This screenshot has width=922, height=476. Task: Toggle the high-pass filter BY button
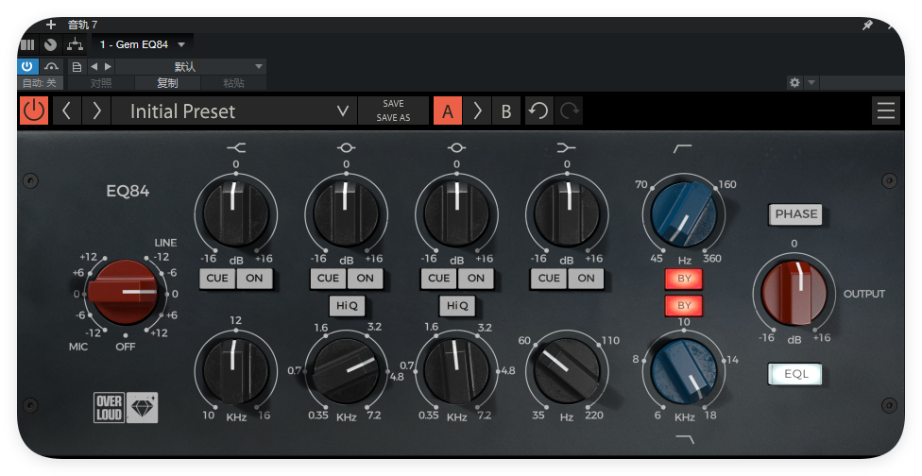tap(684, 279)
